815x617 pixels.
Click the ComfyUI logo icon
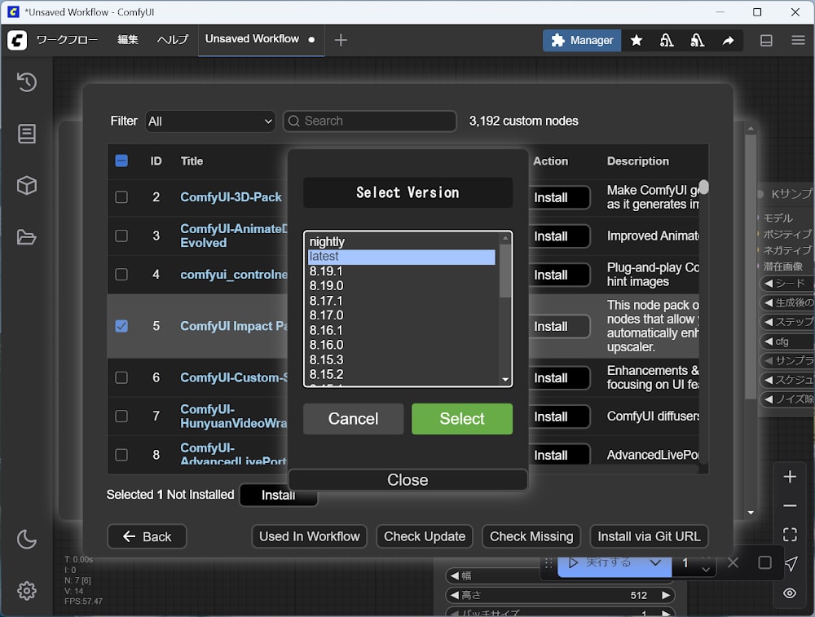click(x=17, y=40)
